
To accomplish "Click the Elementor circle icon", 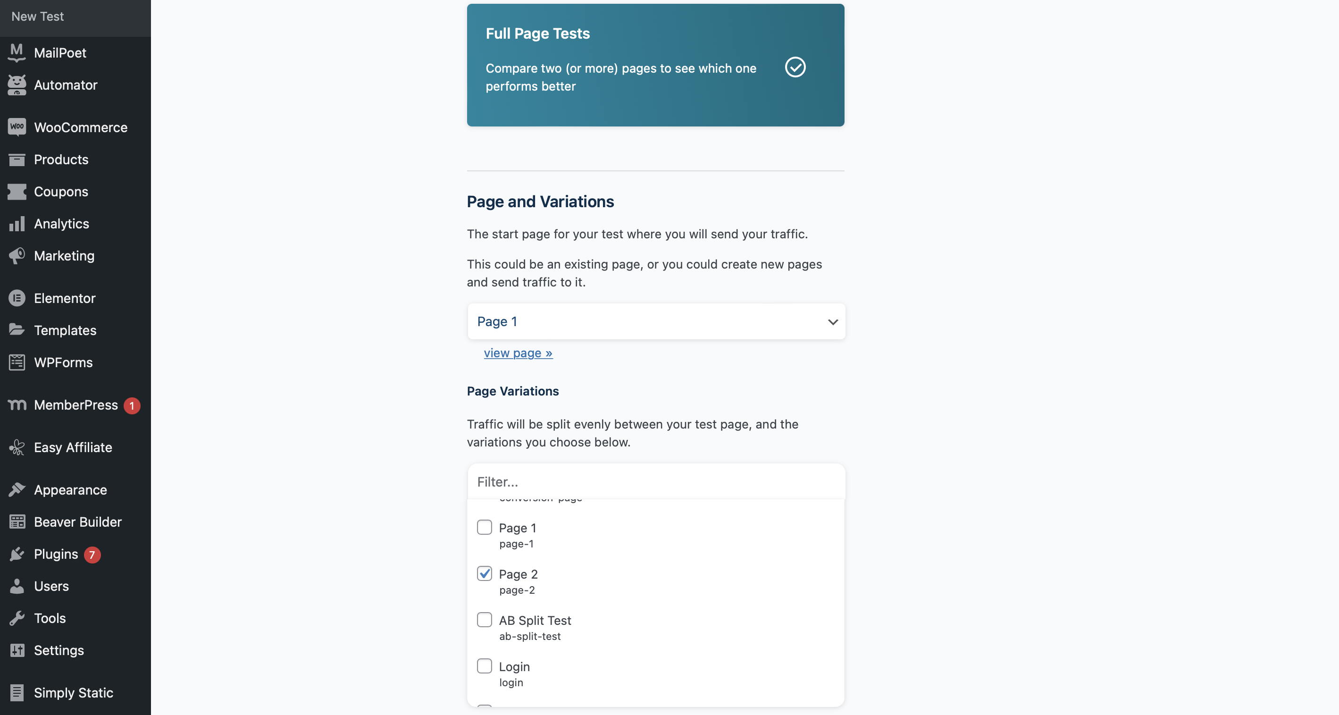I will pos(17,298).
